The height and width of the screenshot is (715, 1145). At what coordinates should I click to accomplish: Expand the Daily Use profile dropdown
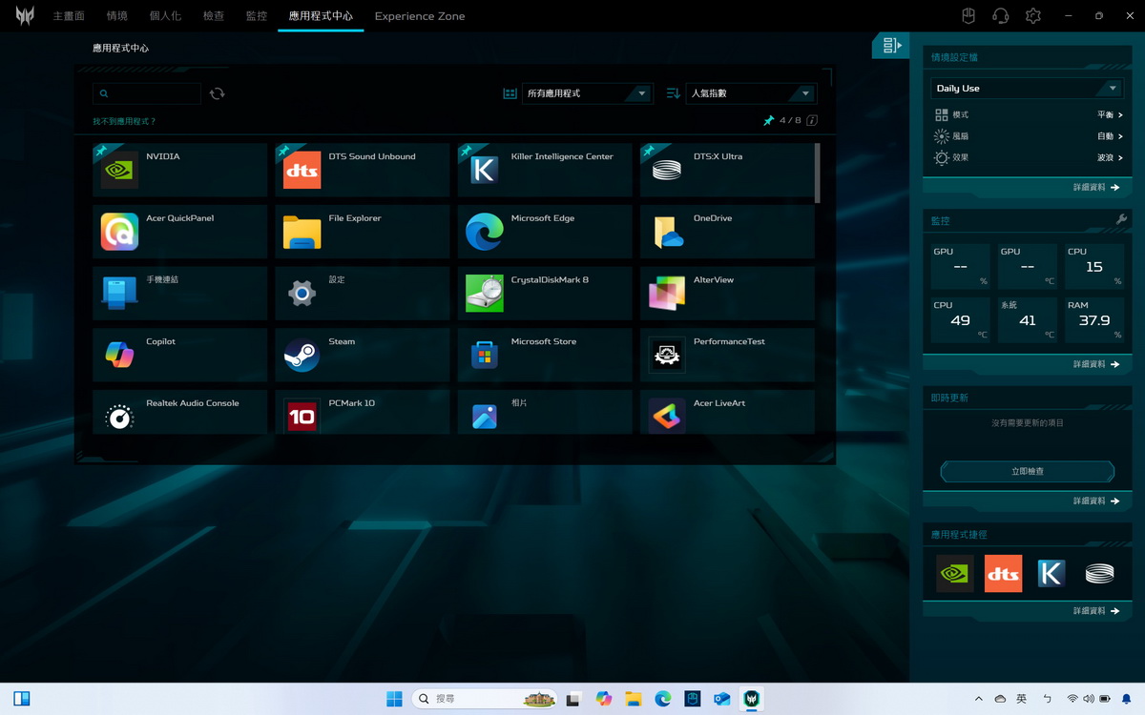tap(1027, 88)
